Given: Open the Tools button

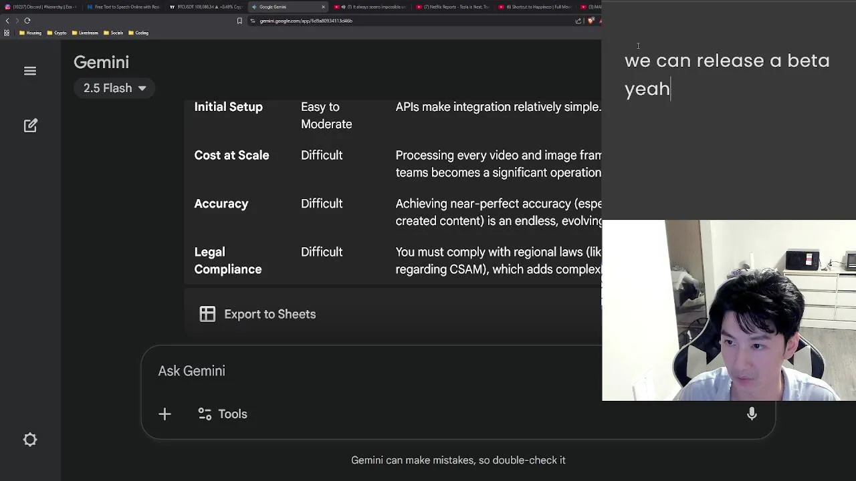Looking at the screenshot, I should [223, 414].
